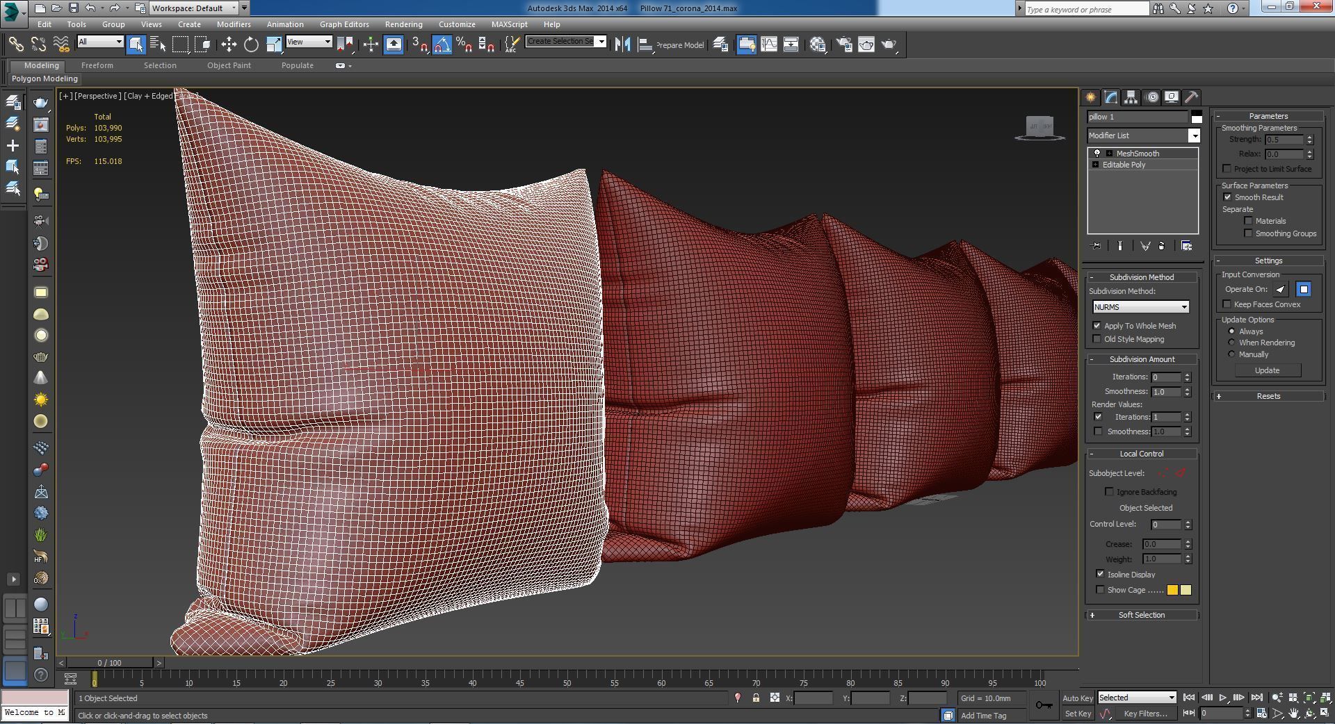
Task: Click the Mirror tool icon
Action: click(622, 44)
